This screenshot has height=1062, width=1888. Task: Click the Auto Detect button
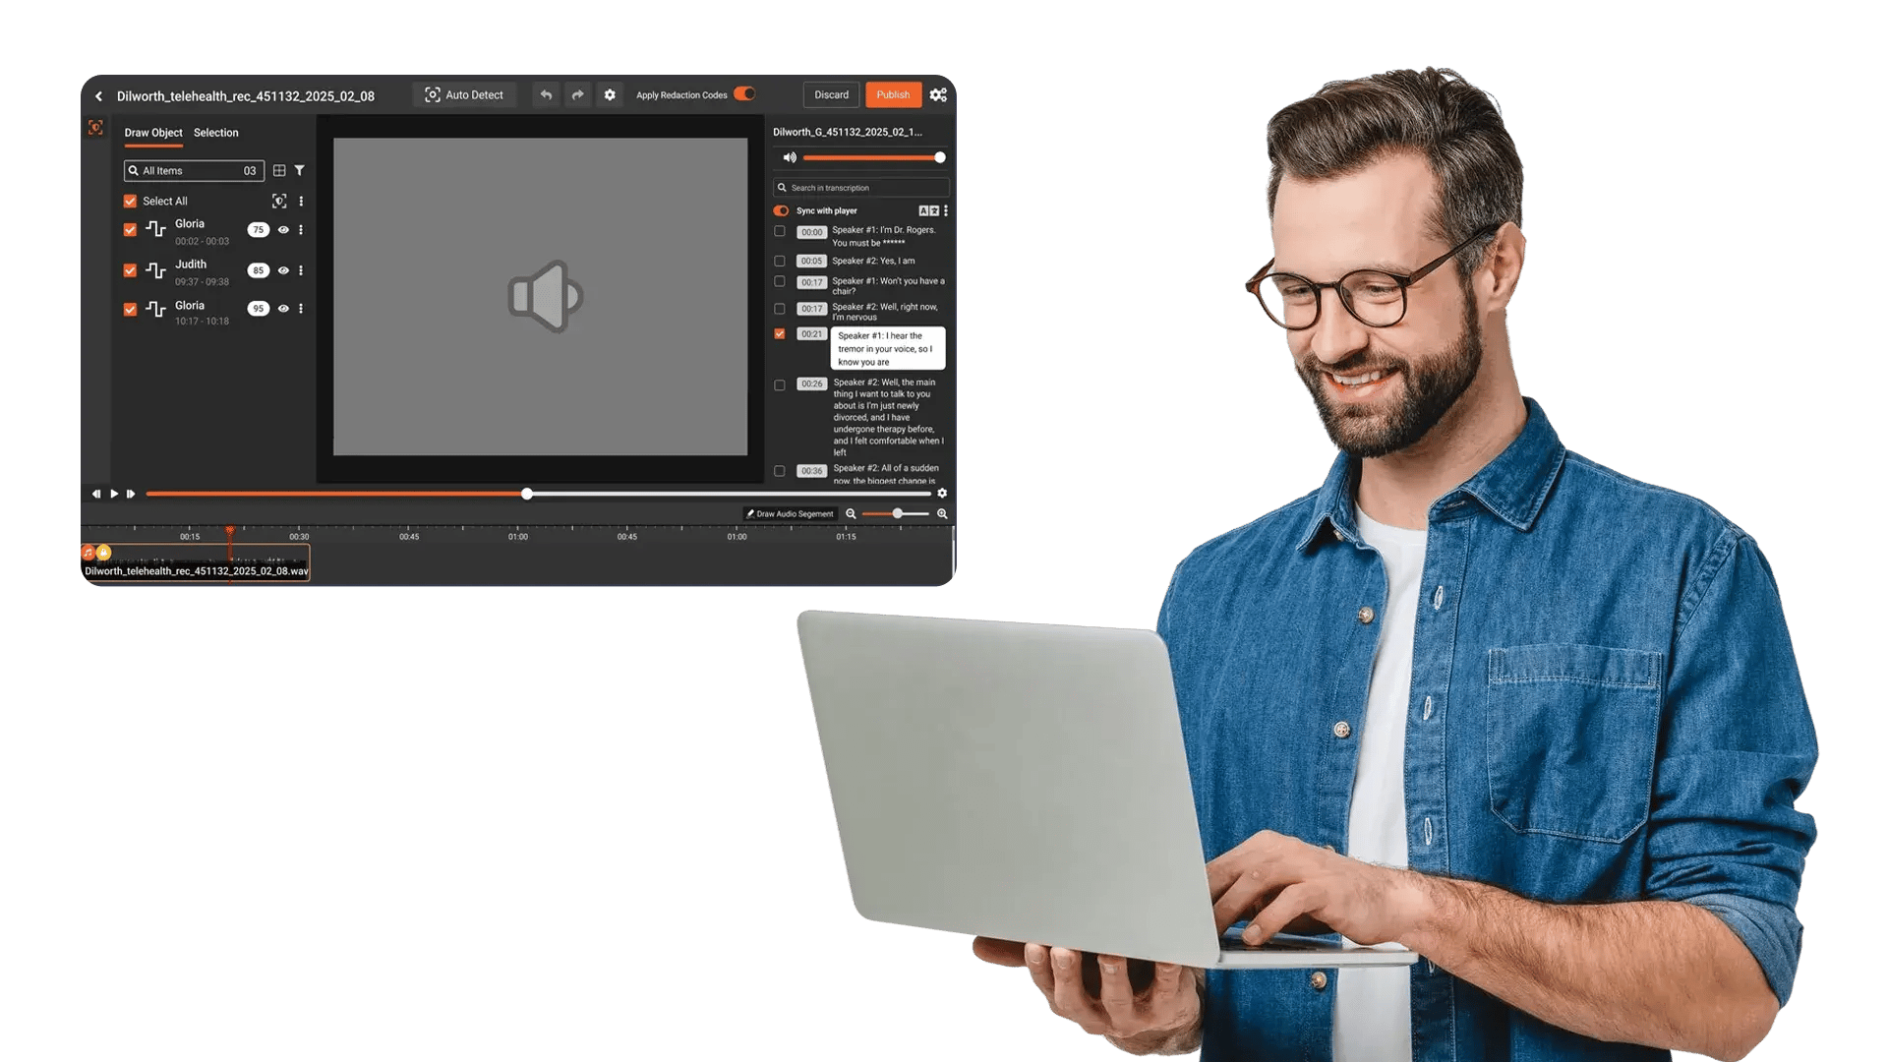point(464,94)
